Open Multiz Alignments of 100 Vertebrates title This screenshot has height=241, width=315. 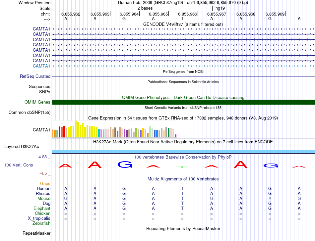pyautogui.click(x=183, y=179)
